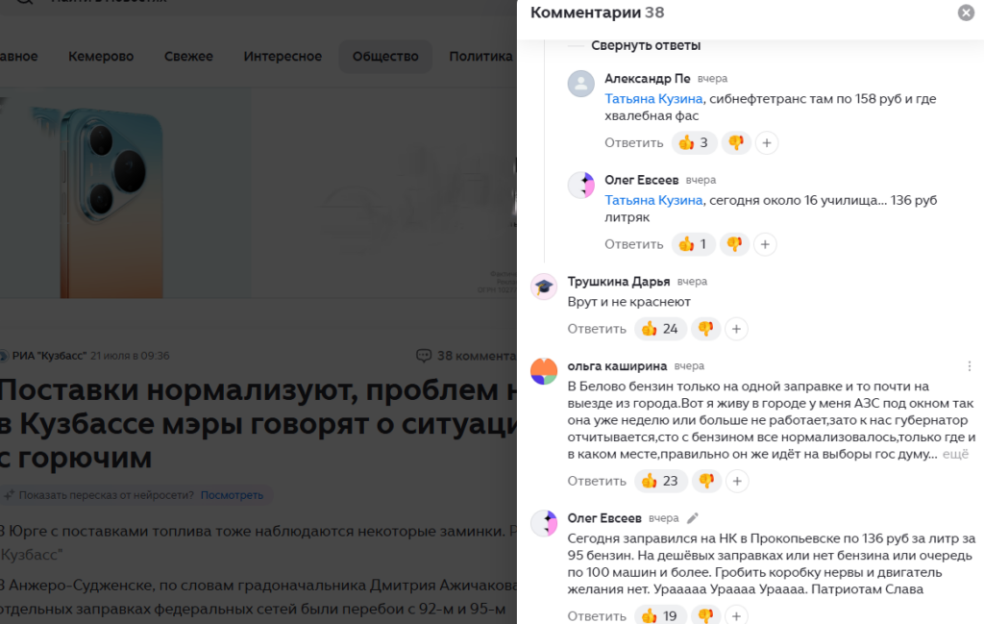
Task: Add reaction to Александр Пе's reply
Action: [767, 143]
